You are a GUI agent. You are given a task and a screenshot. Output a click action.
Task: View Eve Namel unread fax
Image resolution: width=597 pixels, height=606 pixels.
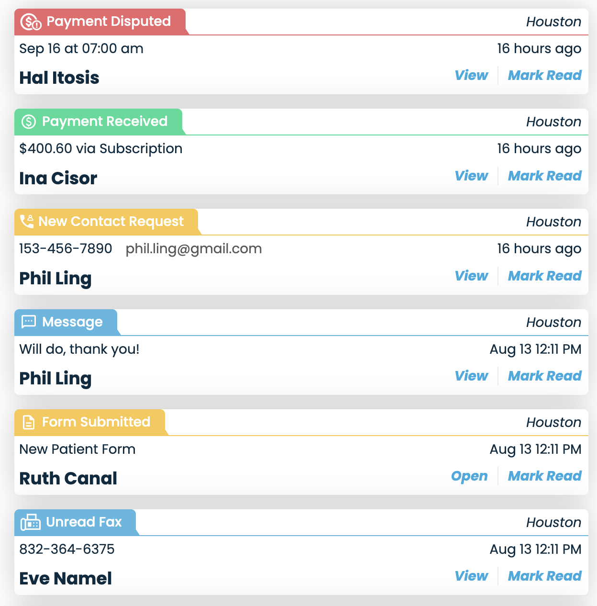coord(471,576)
